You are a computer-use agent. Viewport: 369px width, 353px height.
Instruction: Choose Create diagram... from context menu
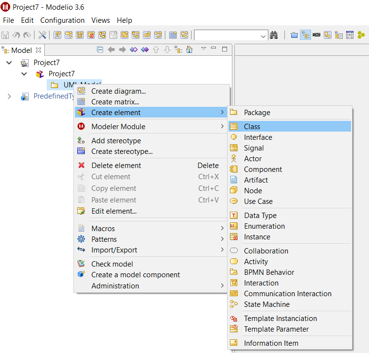pyautogui.click(x=151, y=91)
